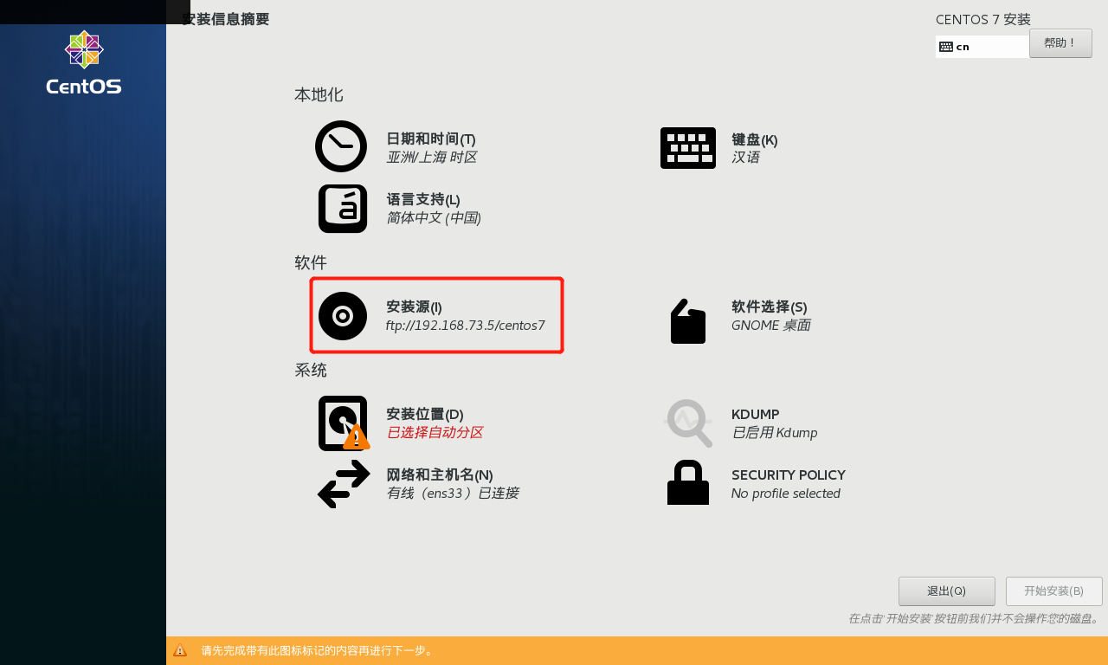Click the CentOS logo in sidebar
This screenshot has height=665, width=1108.
tap(84, 62)
